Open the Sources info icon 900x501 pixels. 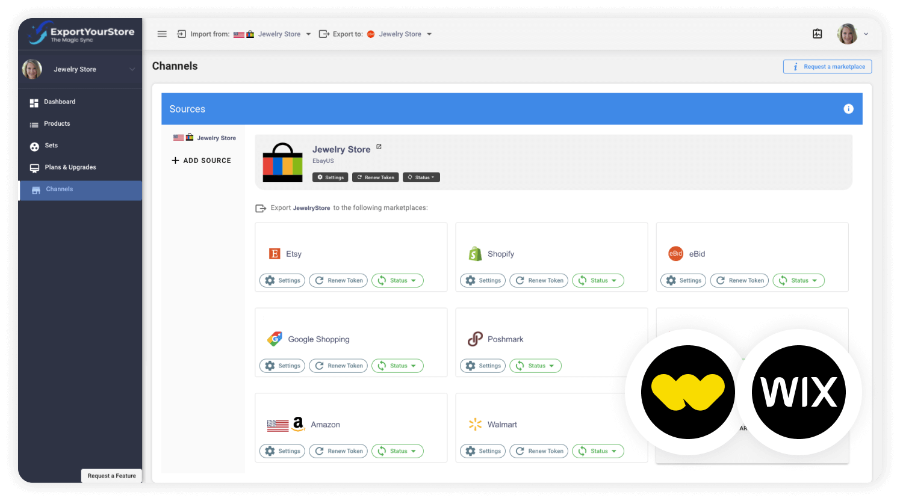[x=849, y=109]
